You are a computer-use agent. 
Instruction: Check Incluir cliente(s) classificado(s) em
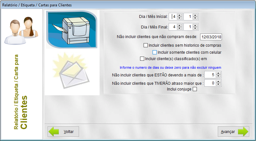point(142,59)
